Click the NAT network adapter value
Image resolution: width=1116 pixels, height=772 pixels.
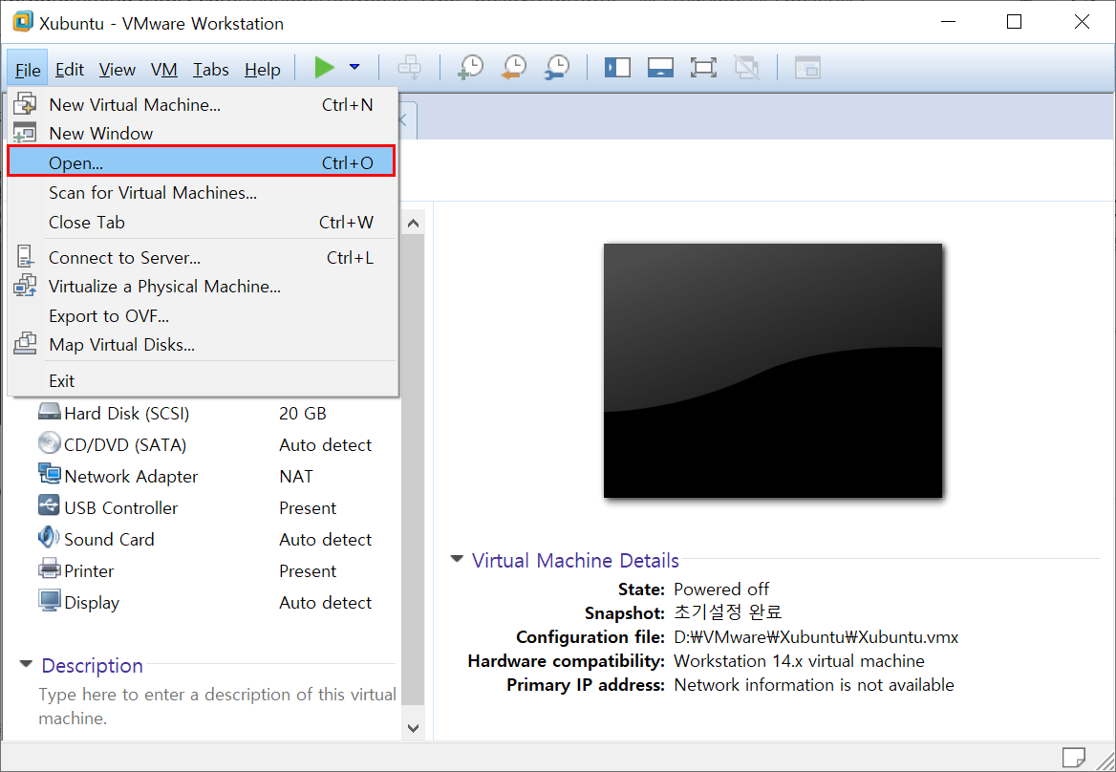coord(296,476)
